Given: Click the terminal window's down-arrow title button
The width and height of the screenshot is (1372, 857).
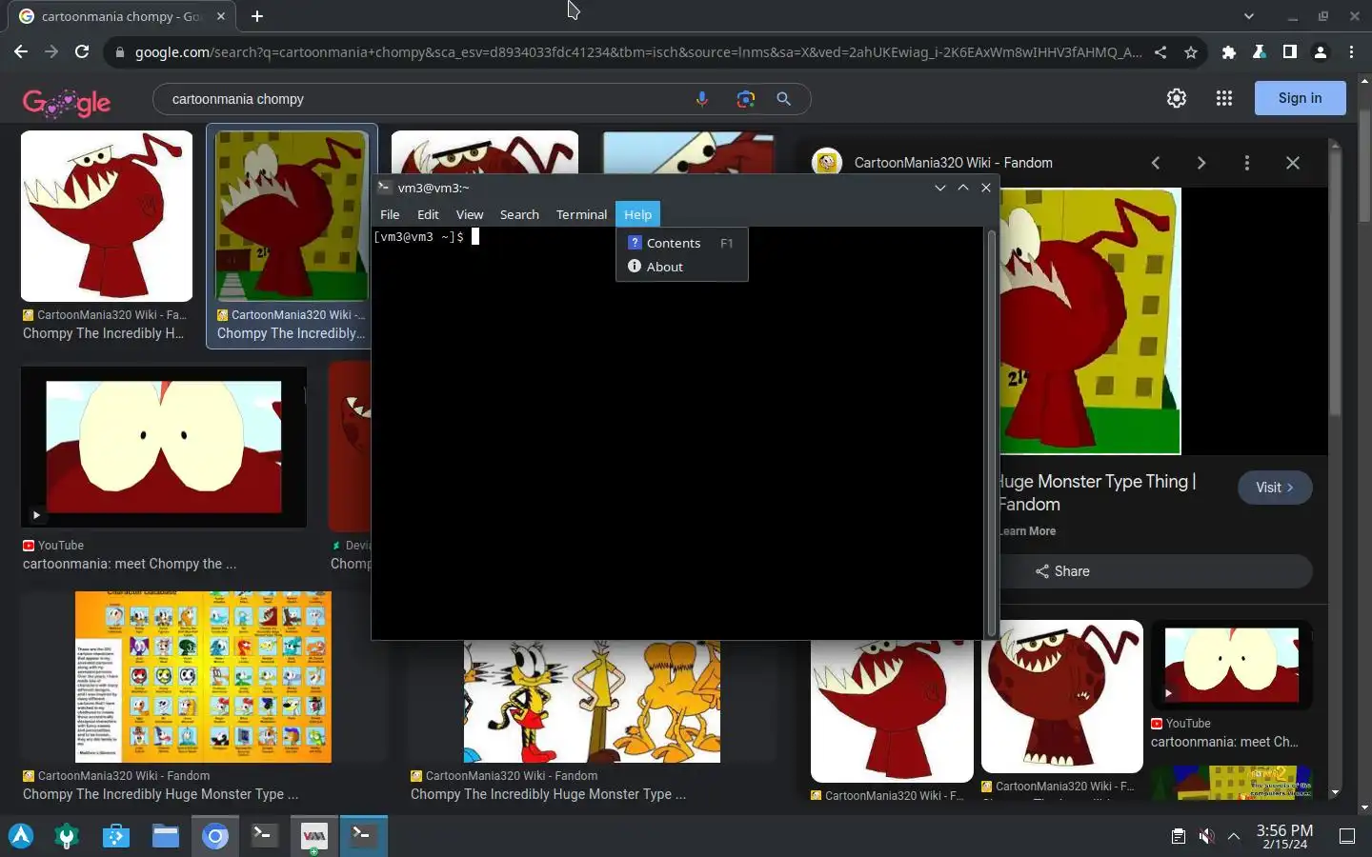Looking at the screenshot, I should [939, 188].
